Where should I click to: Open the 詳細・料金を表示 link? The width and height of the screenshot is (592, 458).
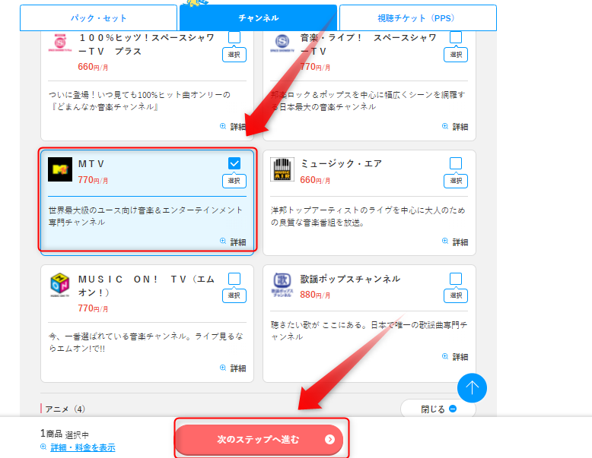pyautogui.click(x=83, y=447)
